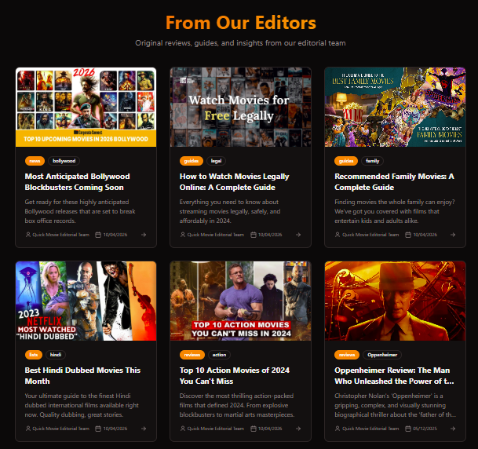The width and height of the screenshot is (478, 449).
Task: Click 'Quick Movie Editorial Team' on Bollywood card
Action: pyautogui.click(x=61, y=235)
